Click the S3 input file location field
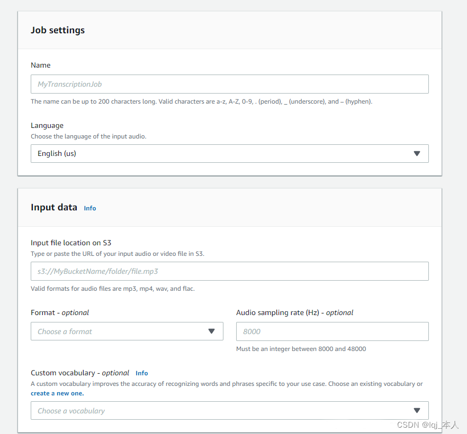 tap(229, 271)
